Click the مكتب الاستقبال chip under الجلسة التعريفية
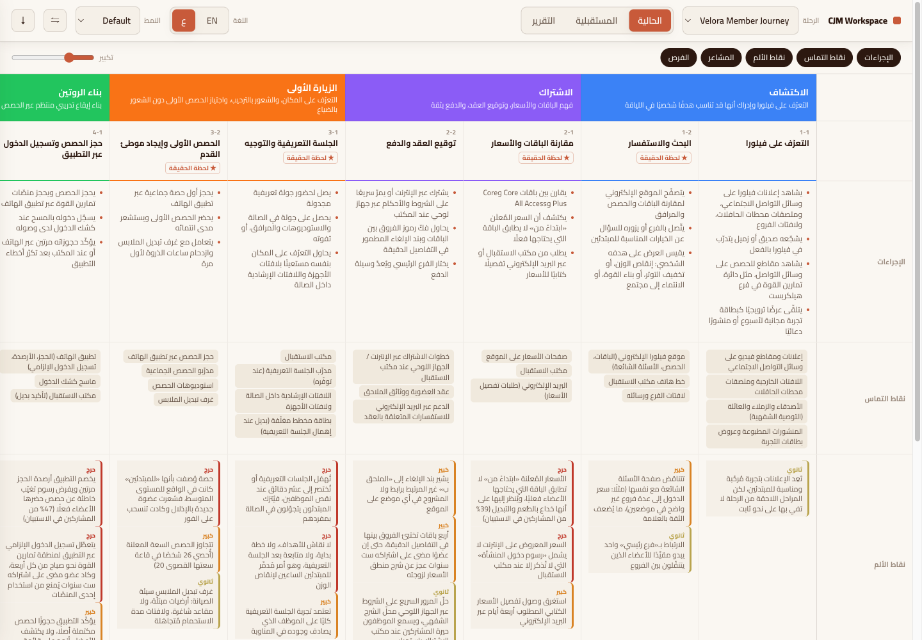The height and width of the screenshot is (640, 922). pyautogui.click(x=308, y=356)
